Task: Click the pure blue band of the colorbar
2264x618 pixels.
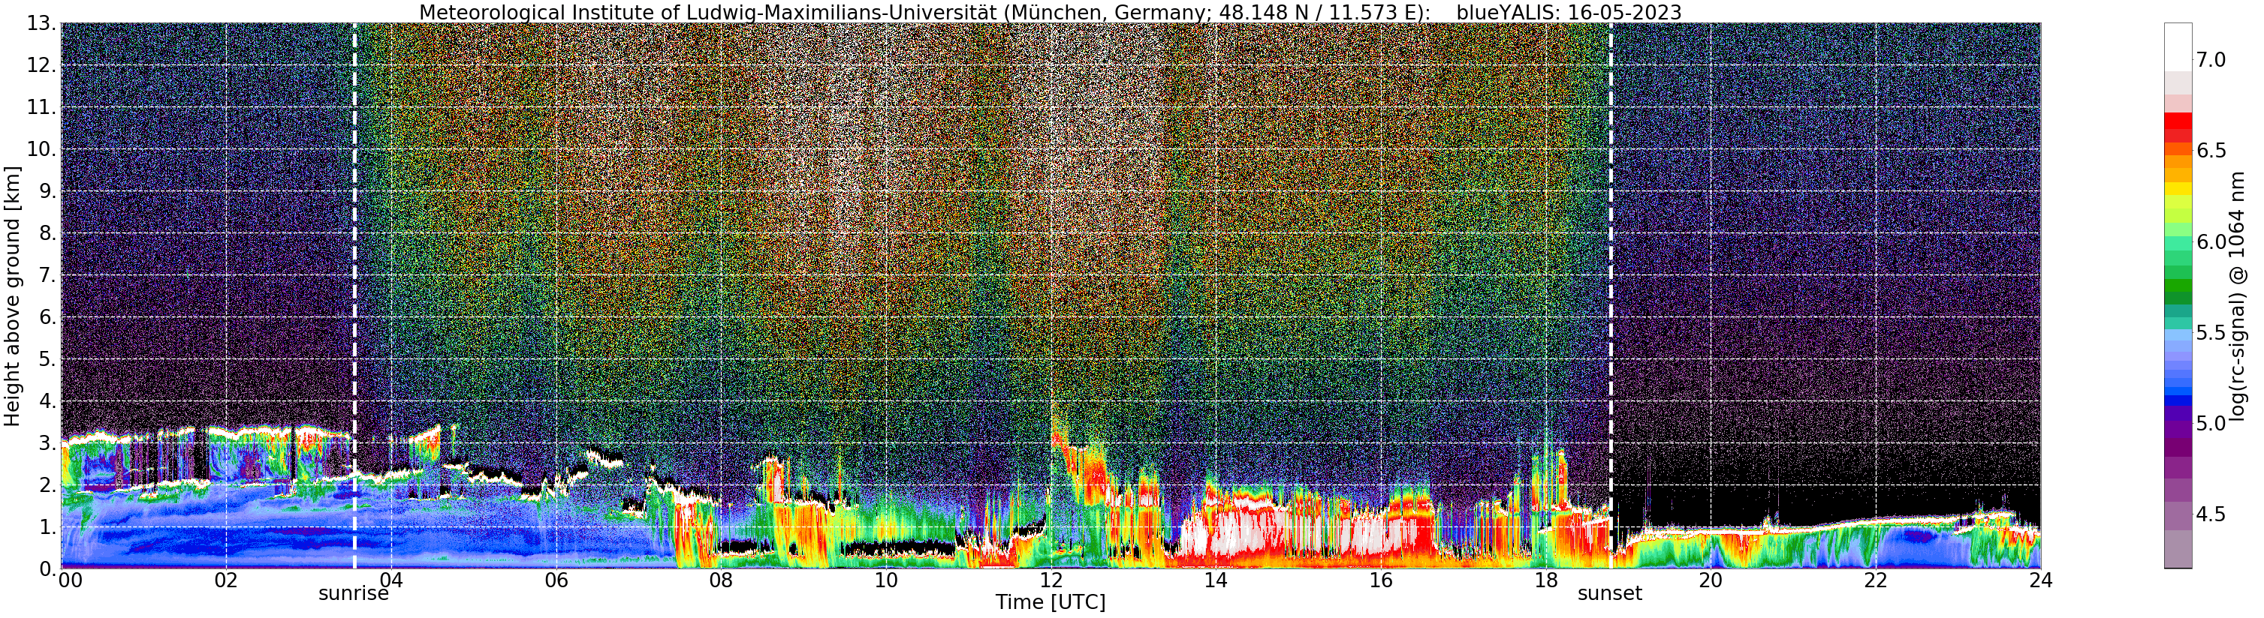Action: point(2177,400)
